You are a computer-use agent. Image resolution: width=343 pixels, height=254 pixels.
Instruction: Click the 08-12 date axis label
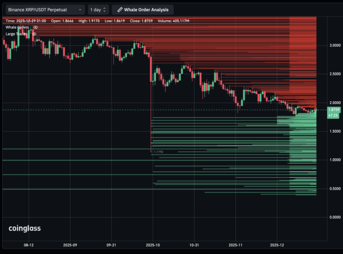(x=29, y=245)
